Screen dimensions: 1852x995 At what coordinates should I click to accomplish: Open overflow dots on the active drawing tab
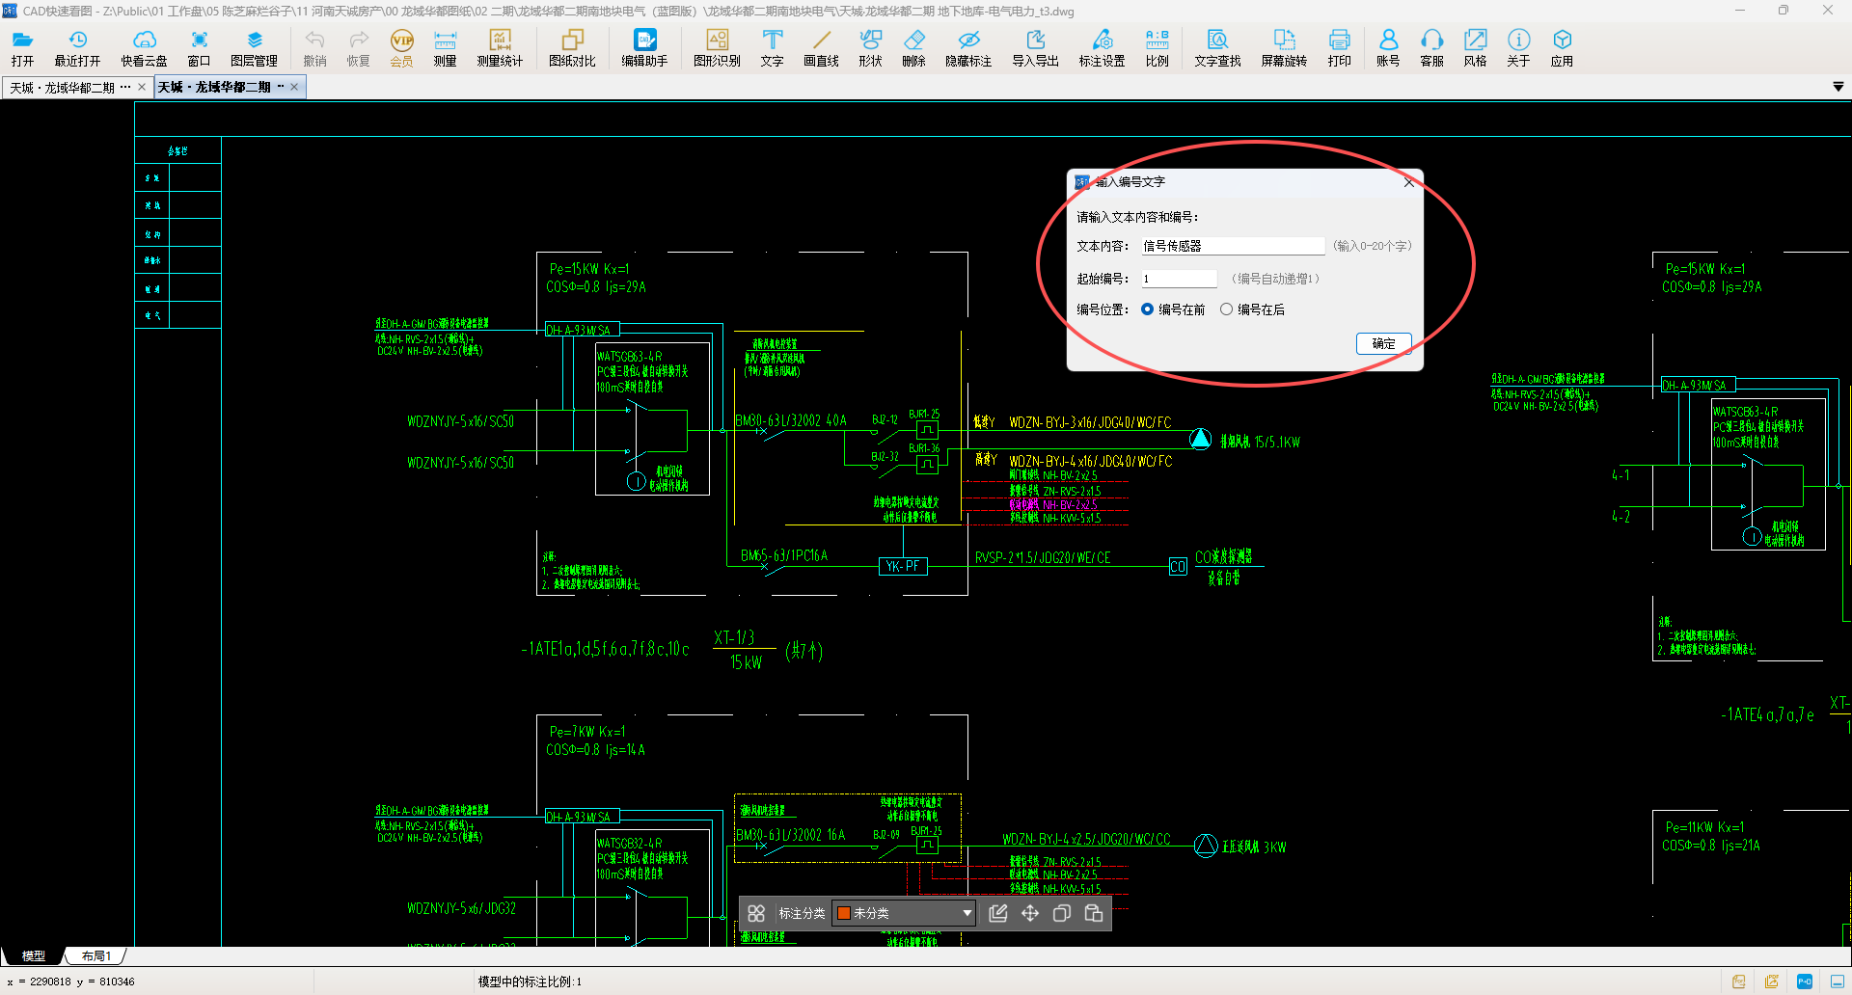pos(281,87)
